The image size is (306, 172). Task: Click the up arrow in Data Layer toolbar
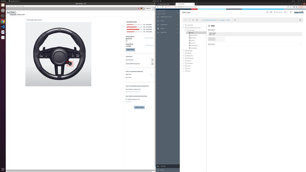189,20
